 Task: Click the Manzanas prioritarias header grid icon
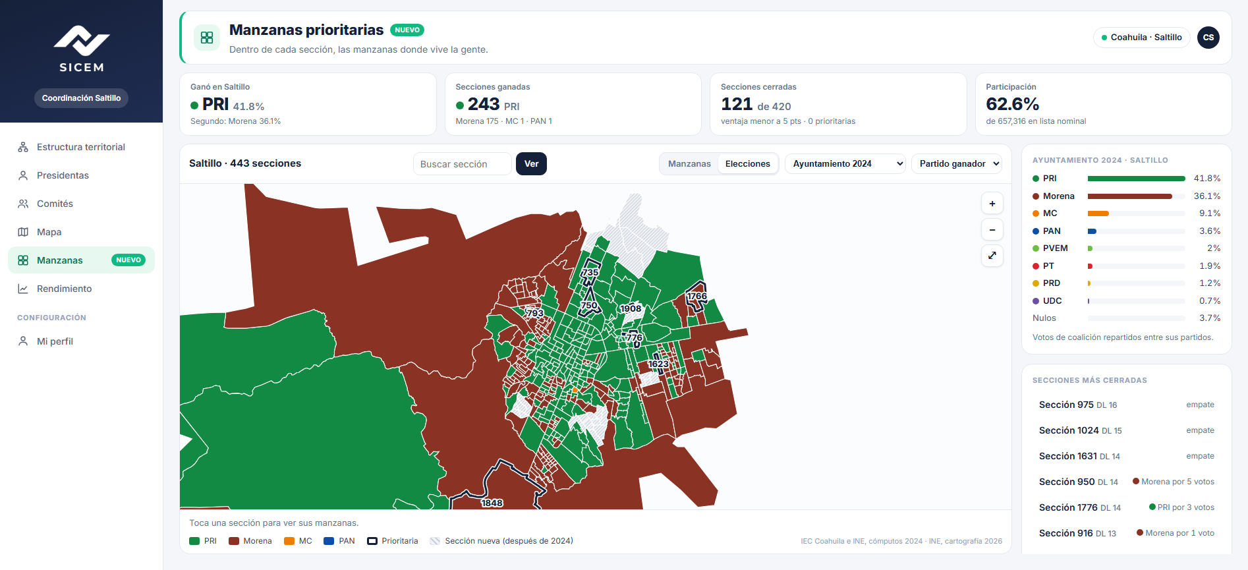[207, 38]
